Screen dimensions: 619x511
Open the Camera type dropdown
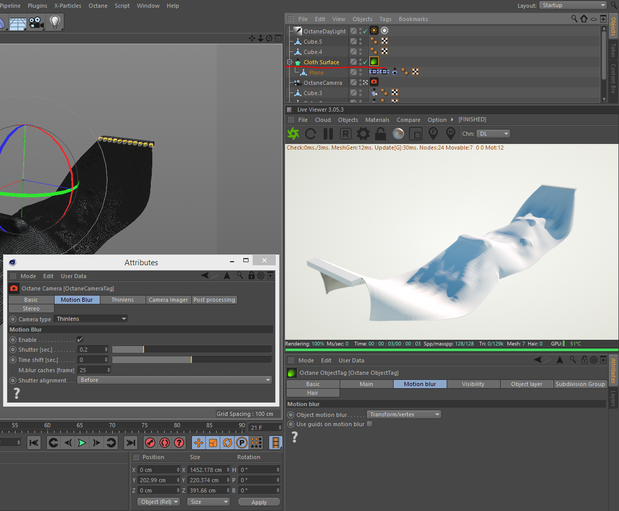[91, 319]
